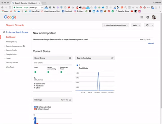162x124 pixels.
Task: Open Crawl Errors double-arrow icon
Action: [x=70, y=58]
